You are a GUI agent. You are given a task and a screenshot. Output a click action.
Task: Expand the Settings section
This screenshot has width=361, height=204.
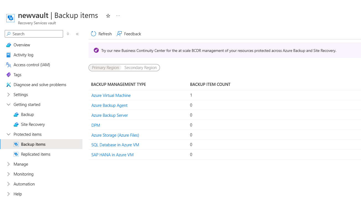point(9,95)
